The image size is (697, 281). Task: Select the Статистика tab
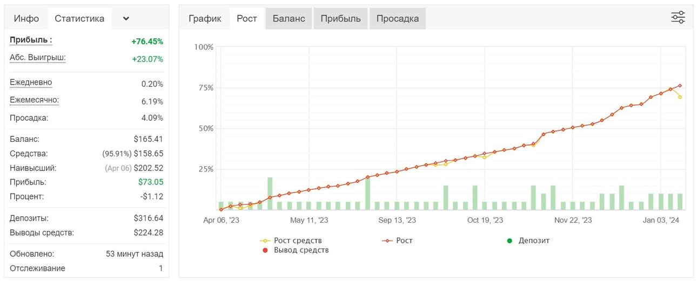[79, 18]
